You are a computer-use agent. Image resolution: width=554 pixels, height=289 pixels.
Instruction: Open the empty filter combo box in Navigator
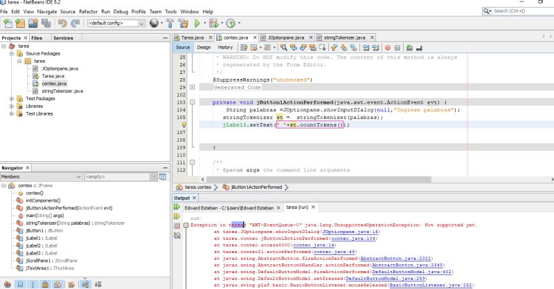point(120,176)
